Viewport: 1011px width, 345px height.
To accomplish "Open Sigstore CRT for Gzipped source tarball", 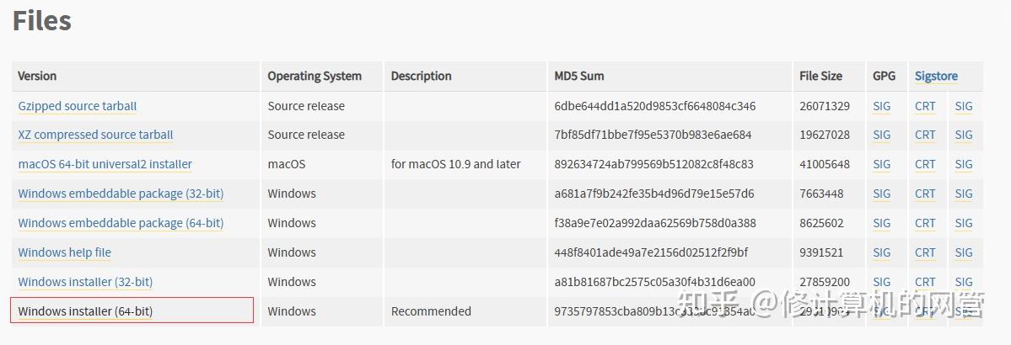I will pyautogui.click(x=925, y=106).
